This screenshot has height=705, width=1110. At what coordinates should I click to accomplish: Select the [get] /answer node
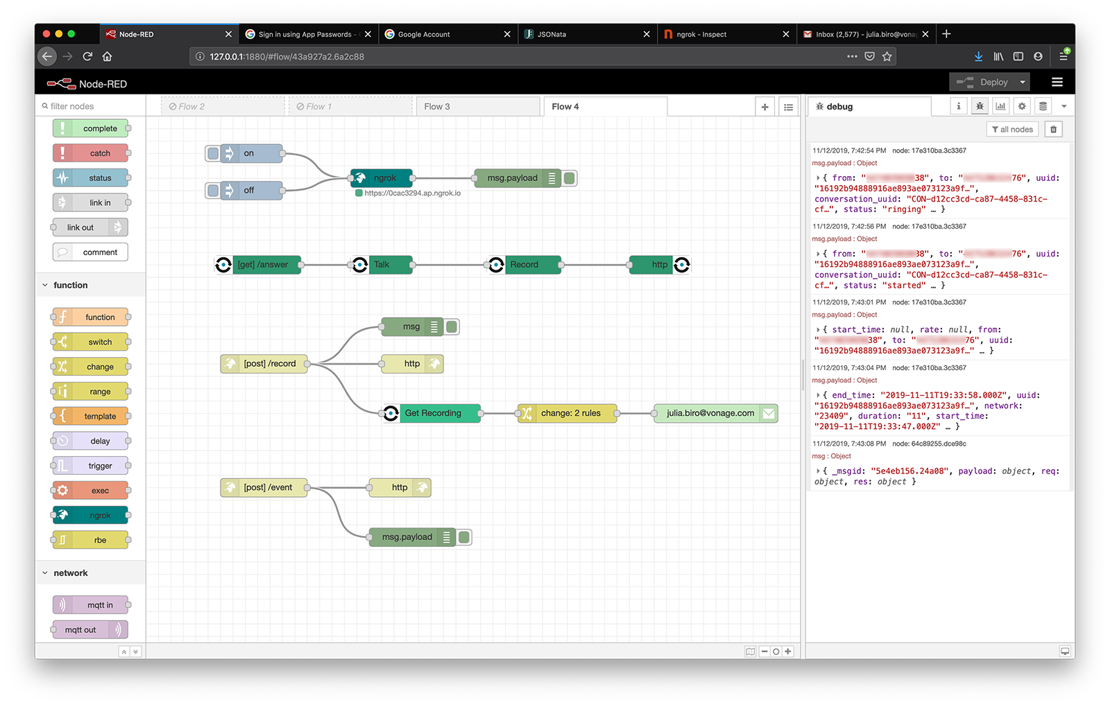258,265
